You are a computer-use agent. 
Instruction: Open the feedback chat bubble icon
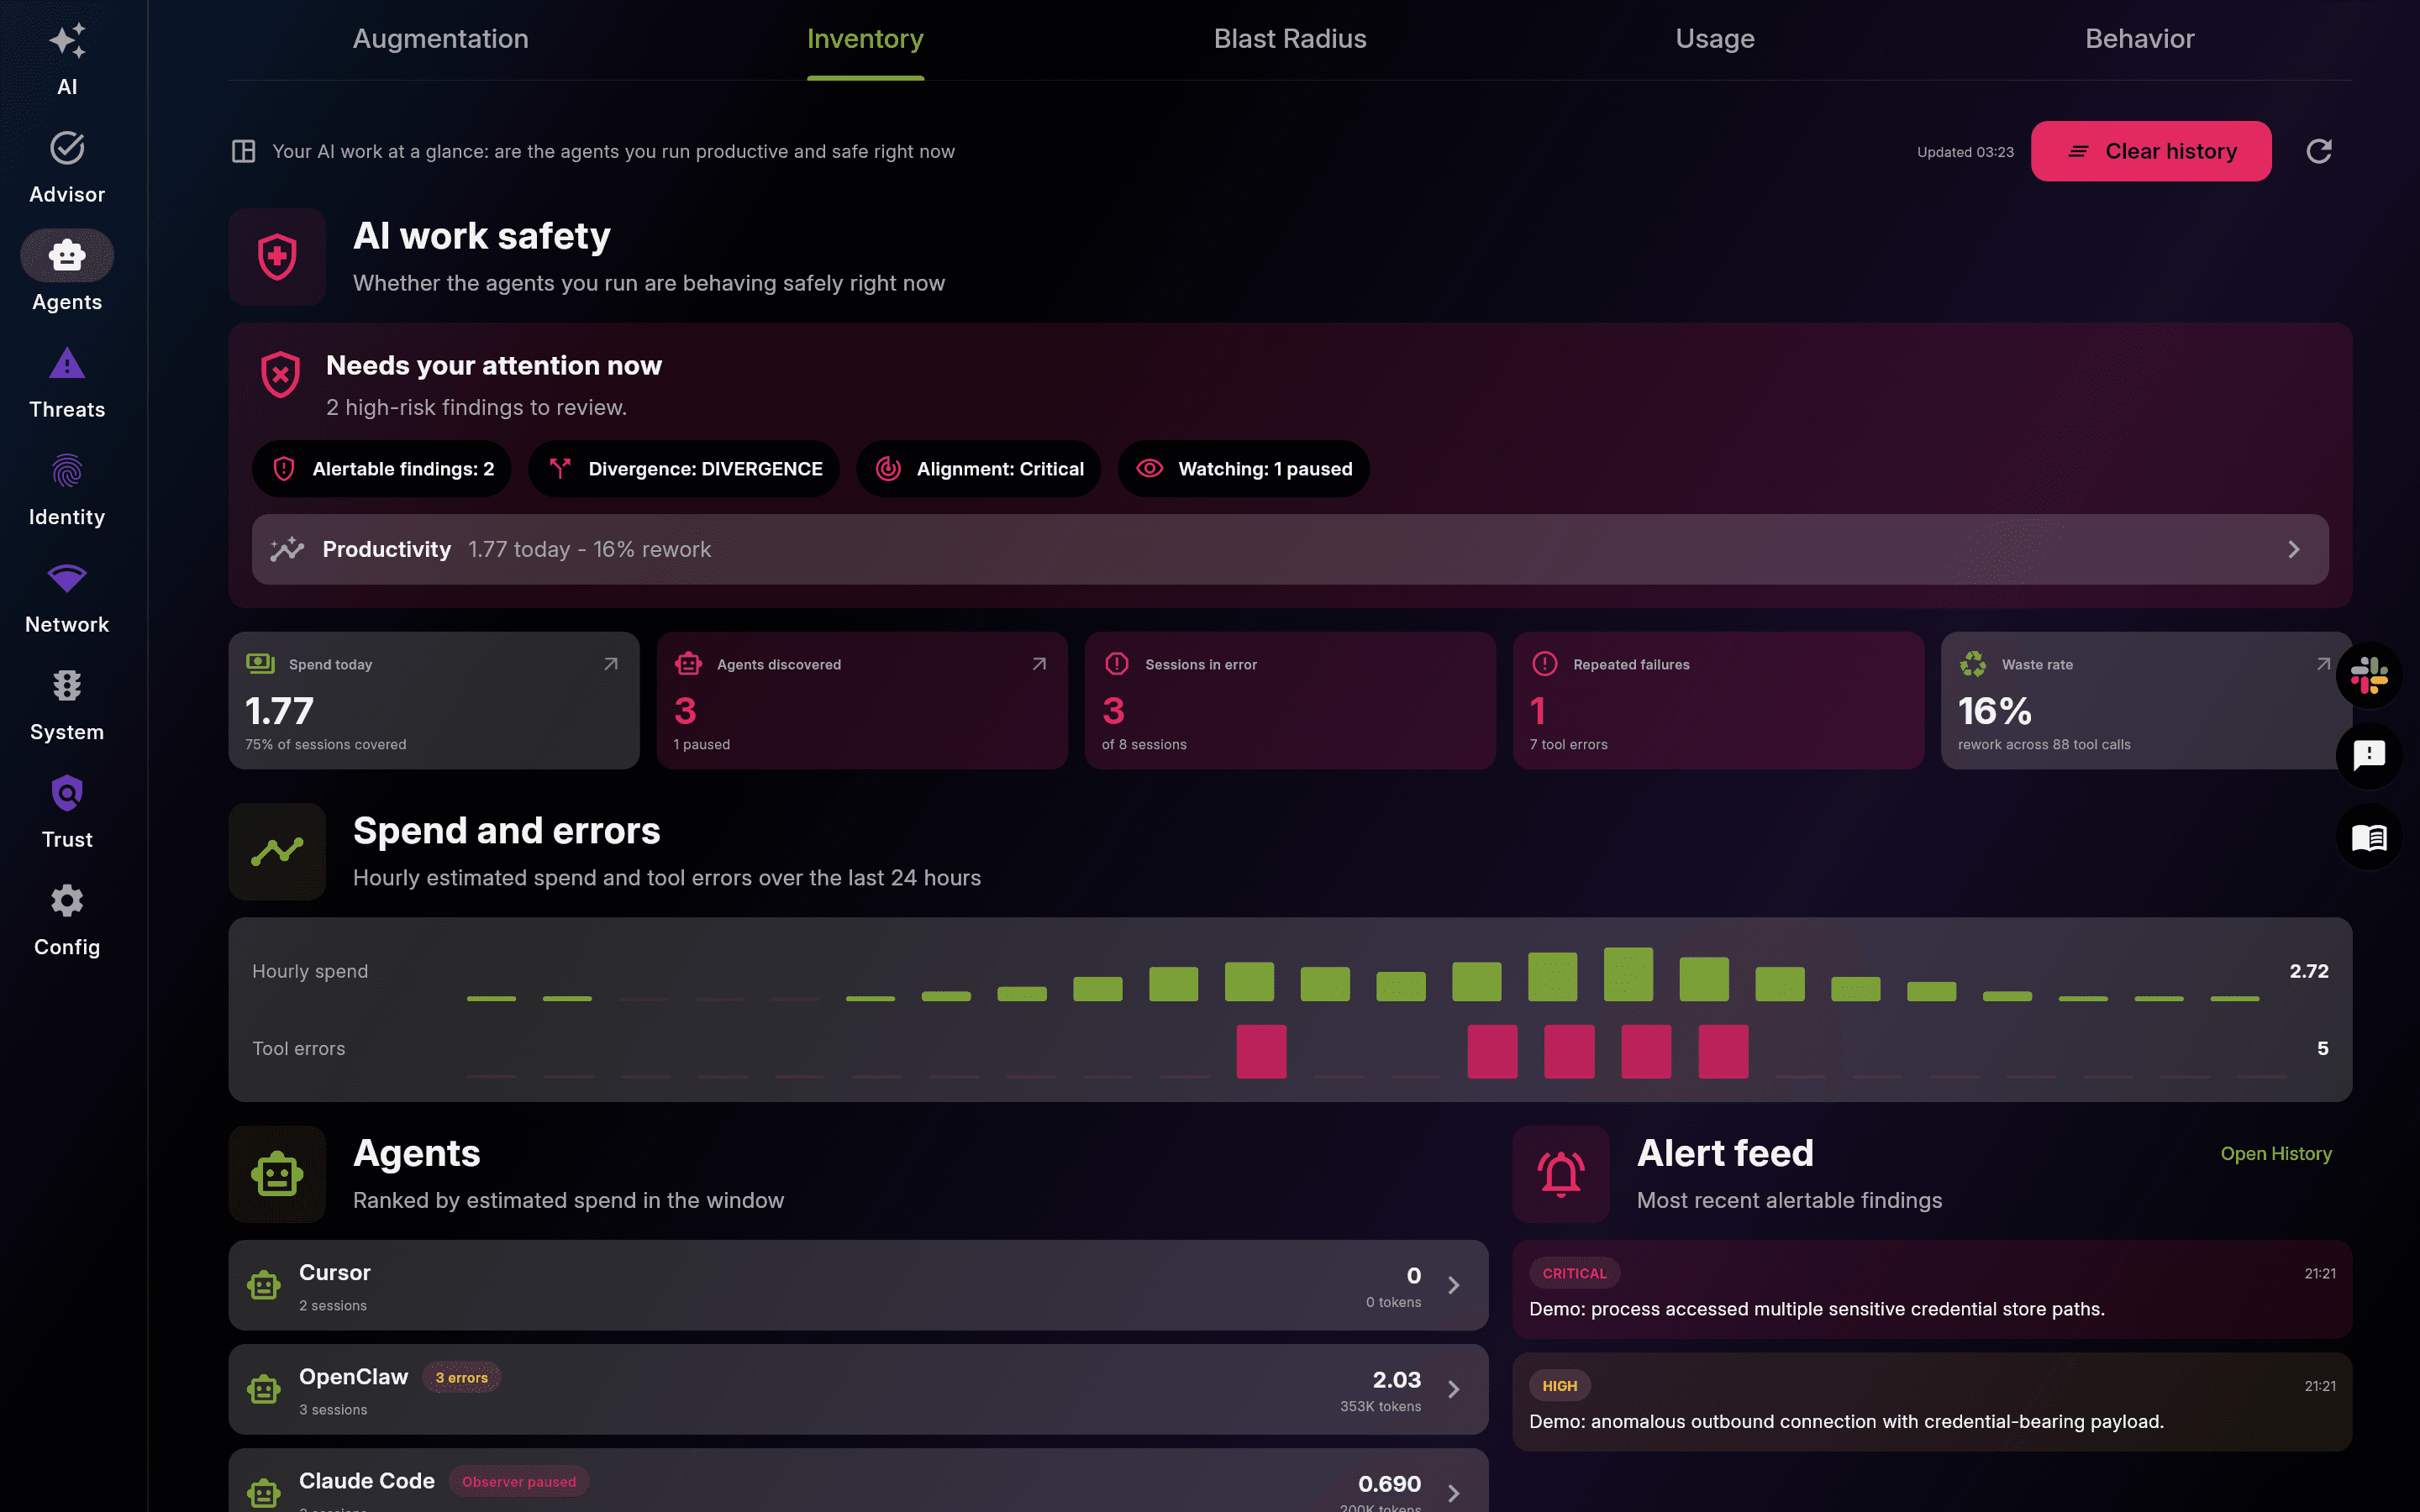[x=2369, y=756]
